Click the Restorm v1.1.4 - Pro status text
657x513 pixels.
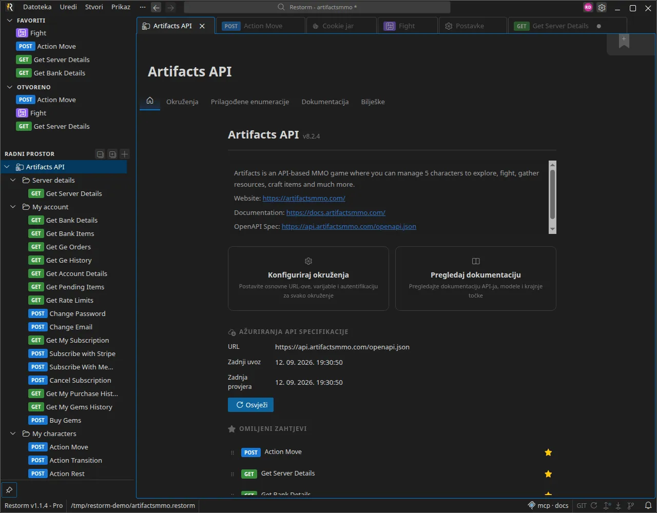[x=34, y=506]
